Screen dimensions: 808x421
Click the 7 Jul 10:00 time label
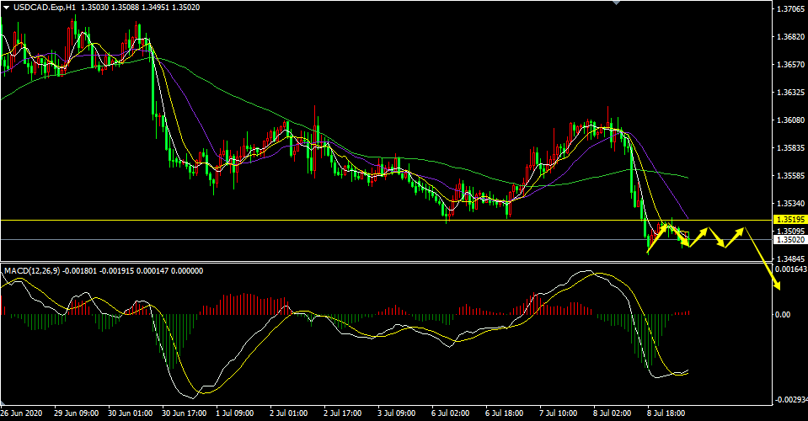pyautogui.click(x=558, y=413)
